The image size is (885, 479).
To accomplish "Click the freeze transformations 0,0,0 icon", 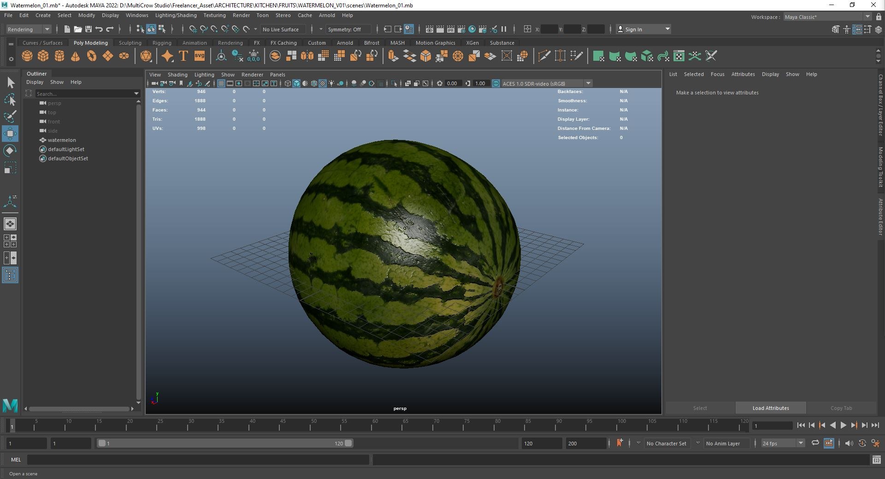I will (254, 56).
